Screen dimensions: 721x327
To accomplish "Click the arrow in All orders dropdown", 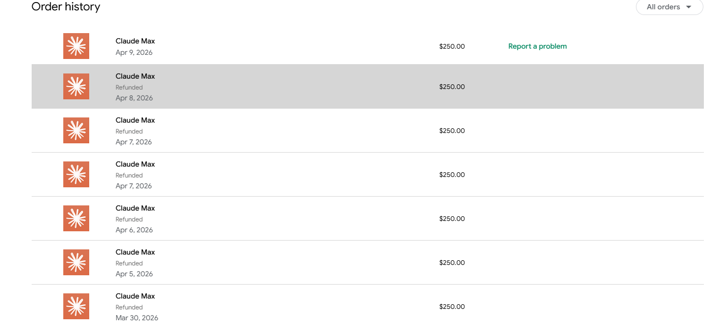I will (688, 7).
